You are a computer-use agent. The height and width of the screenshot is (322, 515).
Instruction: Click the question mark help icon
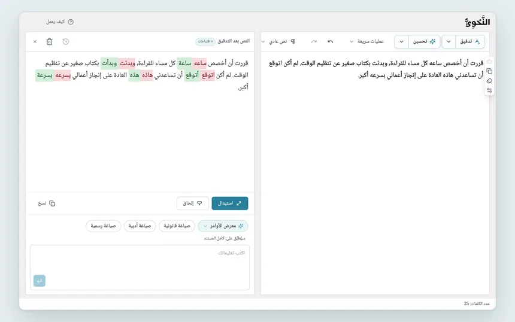[x=71, y=22]
